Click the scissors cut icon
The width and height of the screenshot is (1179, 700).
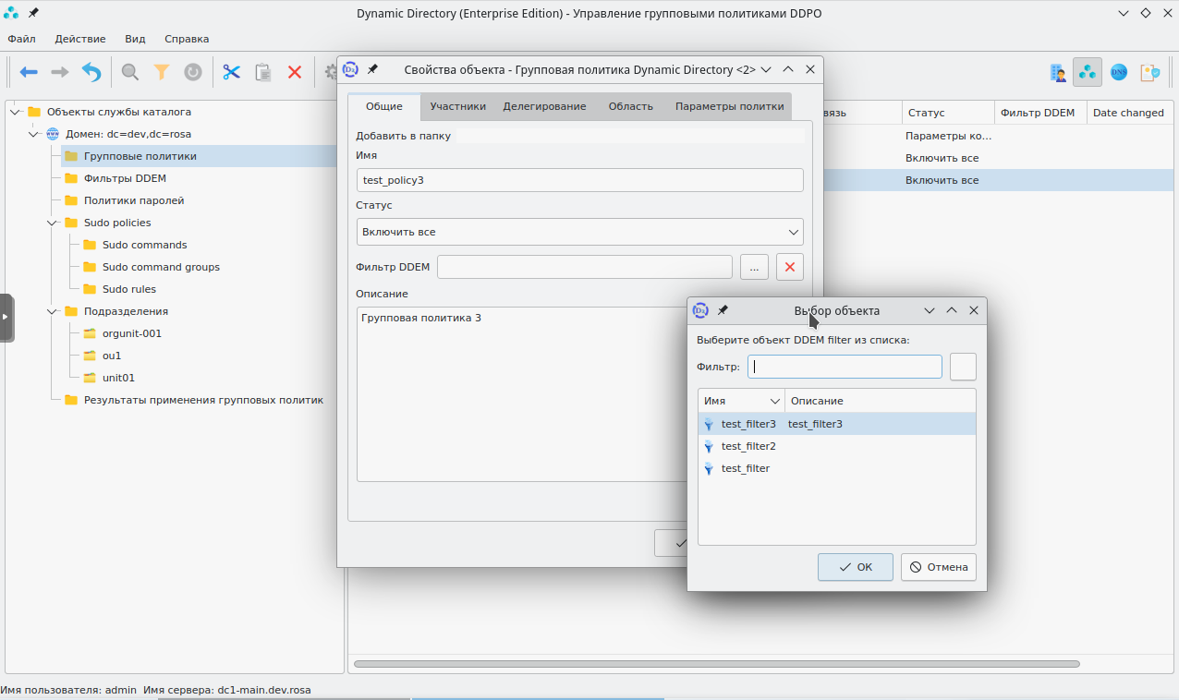[x=231, y=72]
